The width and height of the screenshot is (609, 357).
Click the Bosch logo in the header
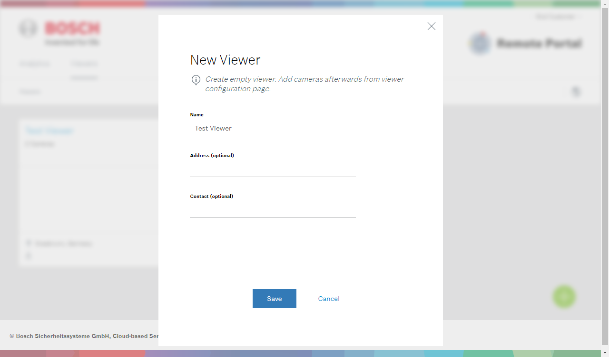(x=60, y=32)
